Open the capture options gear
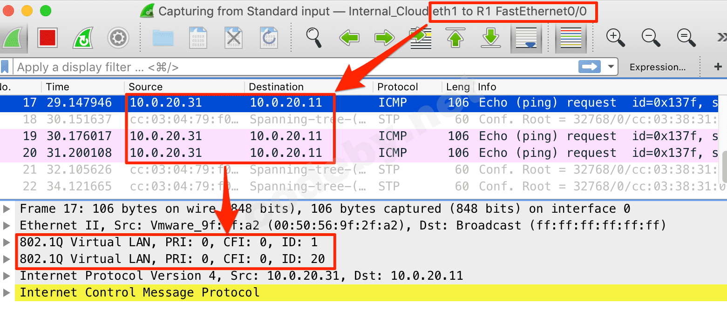 pos(118,38)
